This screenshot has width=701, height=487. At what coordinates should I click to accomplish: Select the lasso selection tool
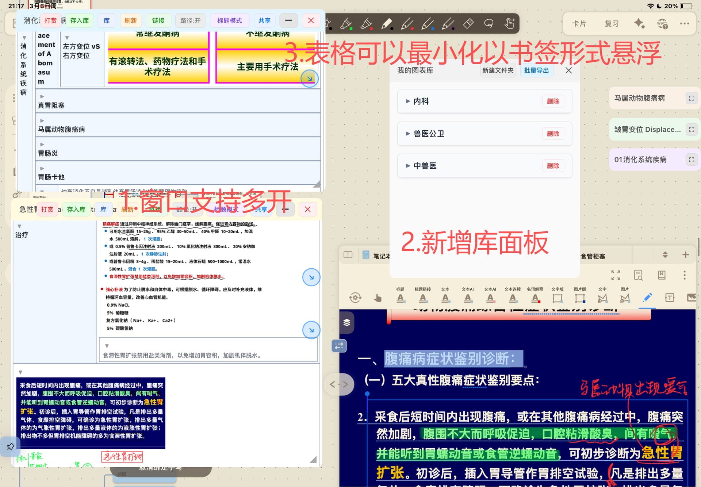[489, 24]
